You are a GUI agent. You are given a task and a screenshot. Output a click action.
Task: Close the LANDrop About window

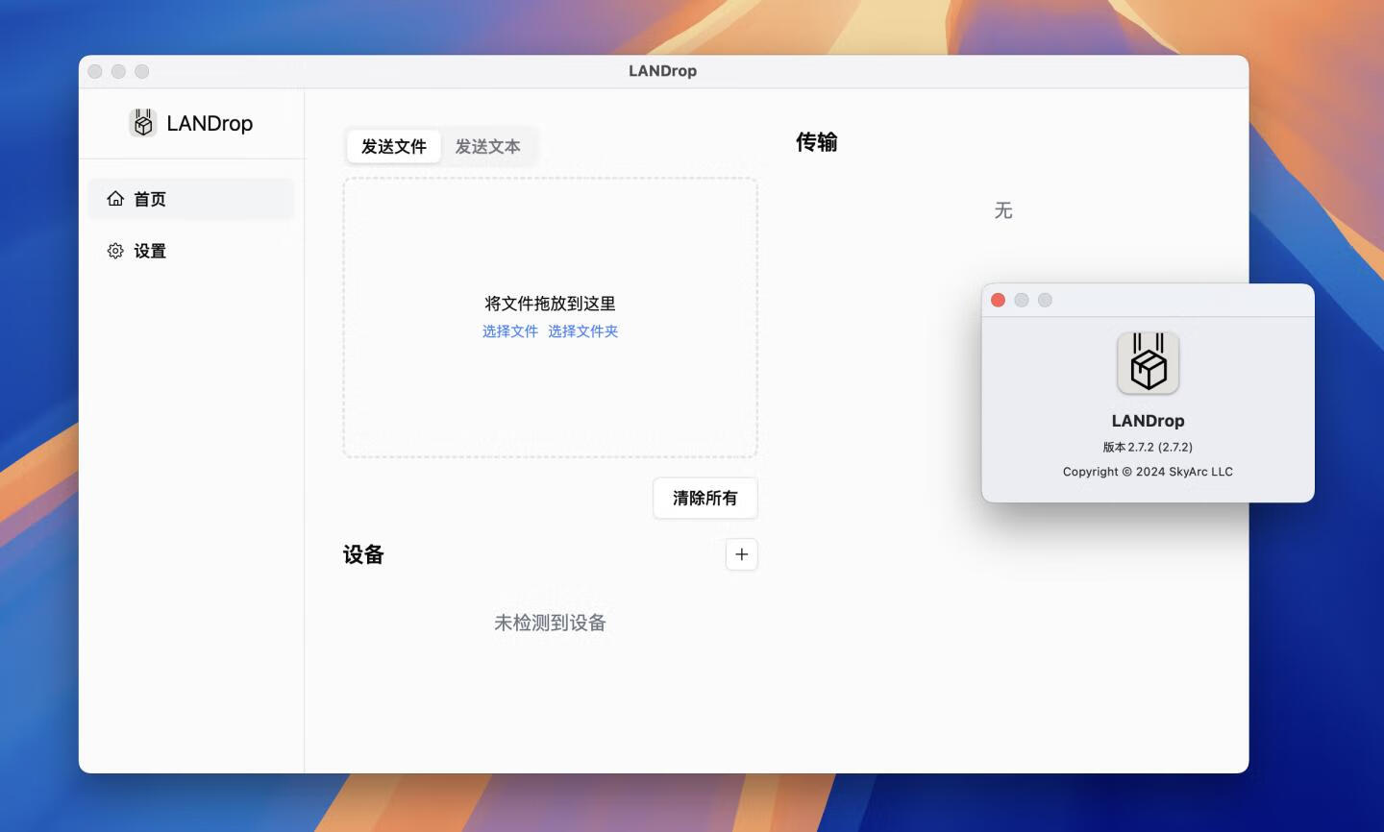pyautogui.click(x=998, y=301)
